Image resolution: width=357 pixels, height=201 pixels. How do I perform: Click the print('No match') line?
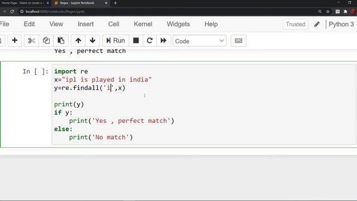click(101, 137)
